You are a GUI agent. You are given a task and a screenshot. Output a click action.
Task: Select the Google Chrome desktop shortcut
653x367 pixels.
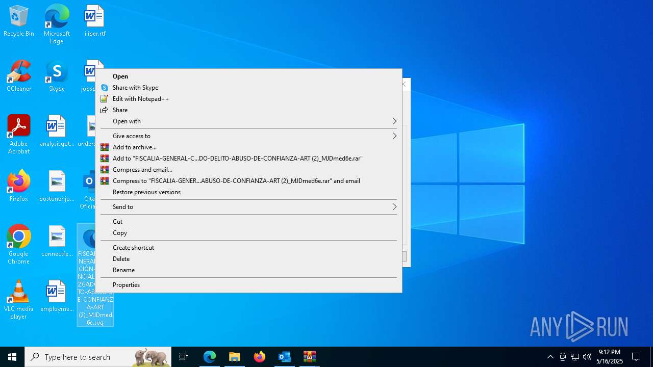19,245
